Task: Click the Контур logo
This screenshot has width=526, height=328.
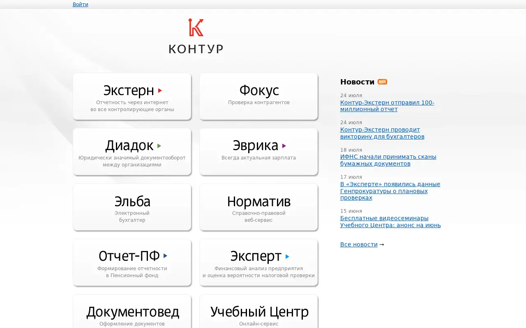Action: point(196,36)
